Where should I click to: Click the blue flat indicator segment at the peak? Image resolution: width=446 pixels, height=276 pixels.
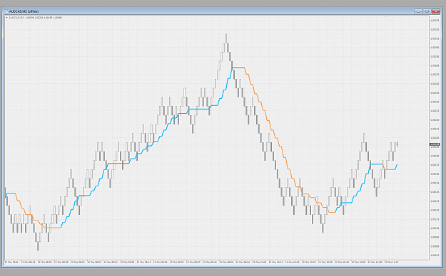point(238,68)
